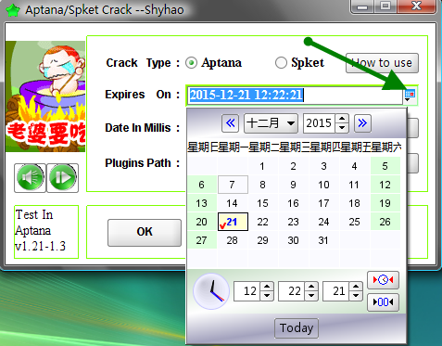Select the Spket crack type radio button
442x346 pixels.
[x=281, y=63]
